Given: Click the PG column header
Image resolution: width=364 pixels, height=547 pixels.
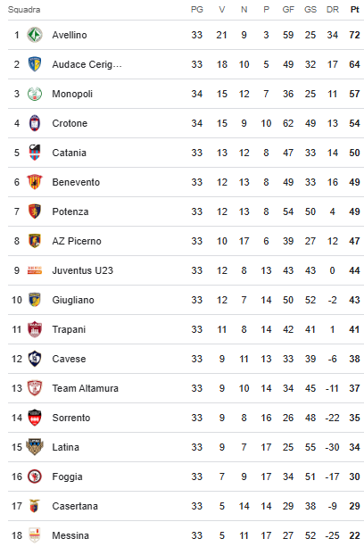Looking at the screenshot, I should 197,10.
